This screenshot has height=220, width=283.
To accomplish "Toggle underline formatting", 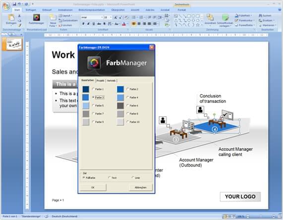I will [94, 24].
